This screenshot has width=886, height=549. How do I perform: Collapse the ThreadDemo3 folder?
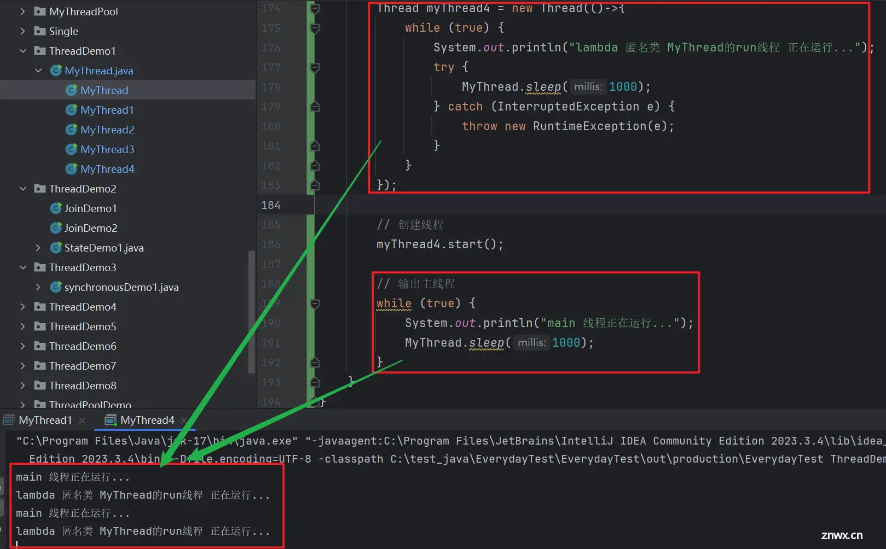[22, 267]
